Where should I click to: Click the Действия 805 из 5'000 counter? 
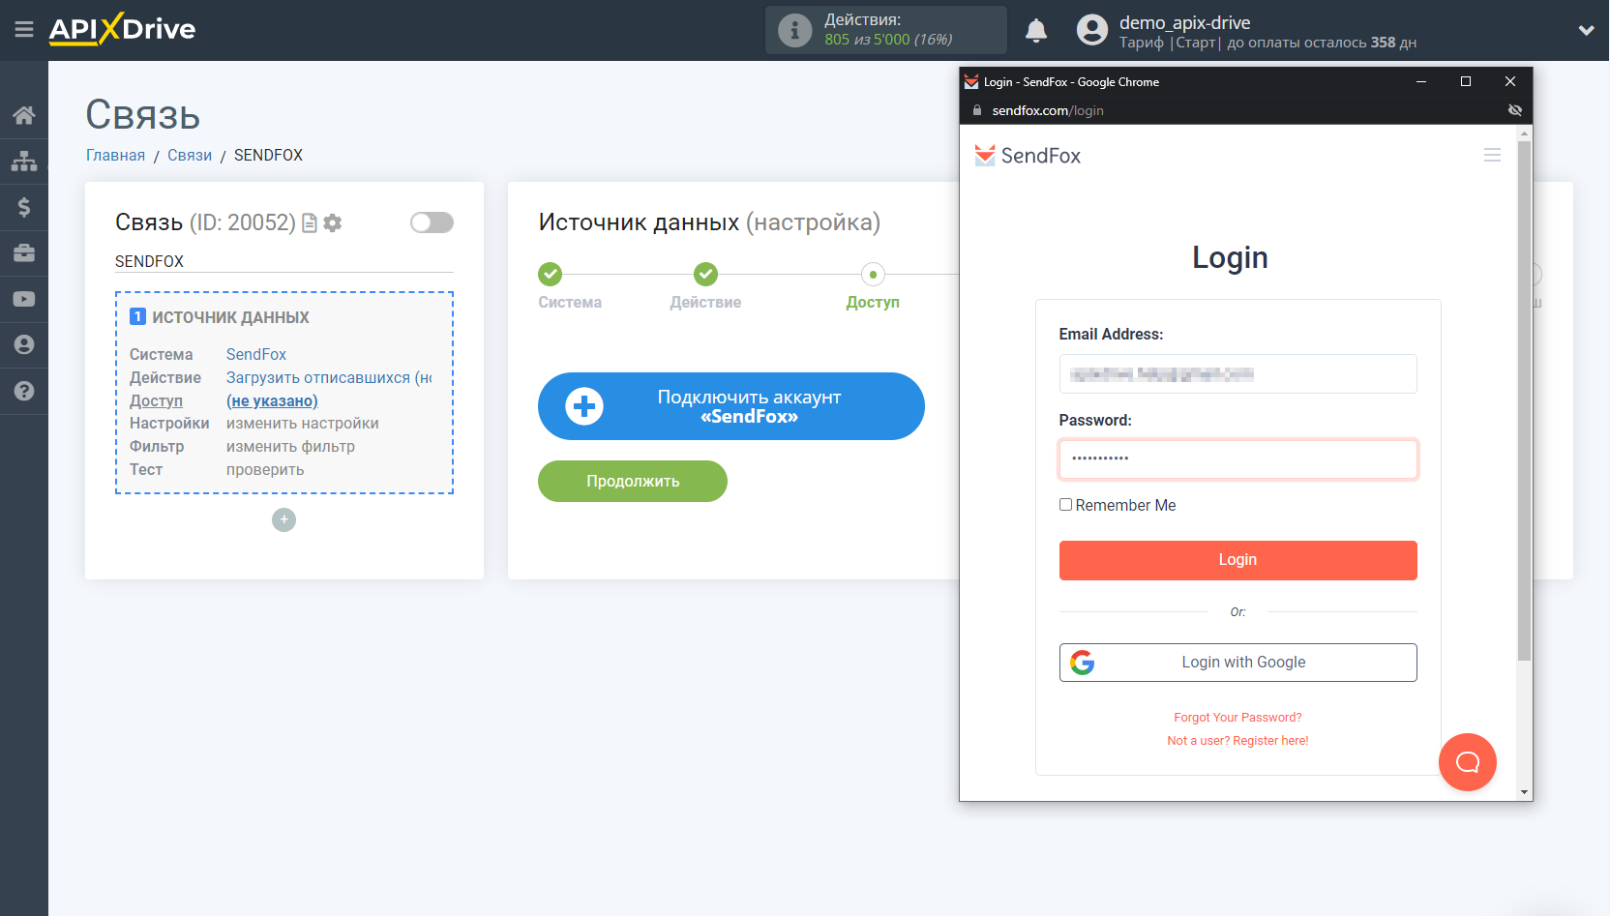tap(887, 30)
